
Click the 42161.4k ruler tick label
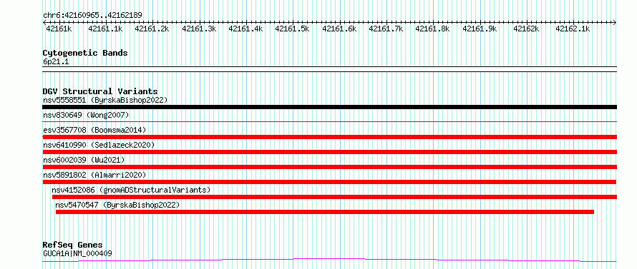[245, 29]
